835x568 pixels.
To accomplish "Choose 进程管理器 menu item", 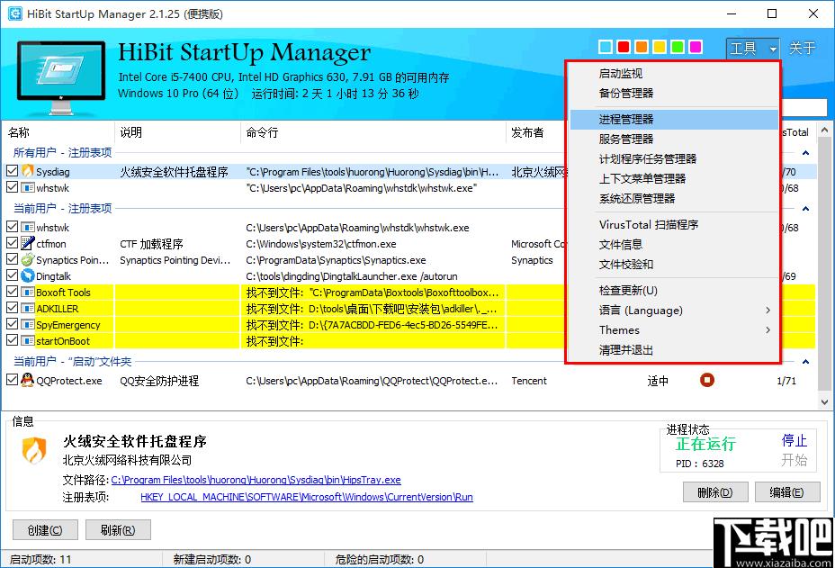I will point(673,120).
